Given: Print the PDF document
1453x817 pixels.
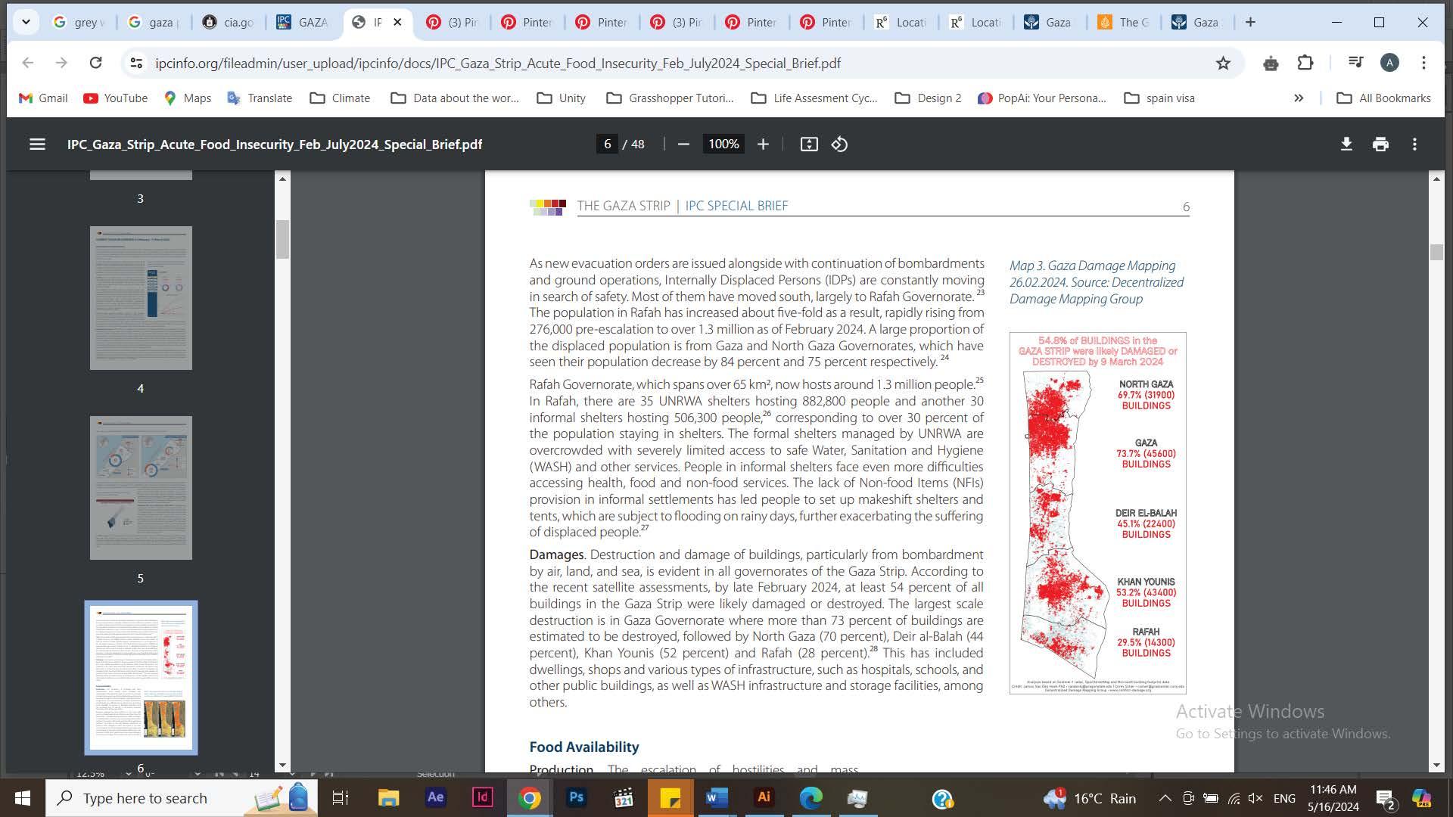Looking at the screenshot, I should [x=1380, y=144].
